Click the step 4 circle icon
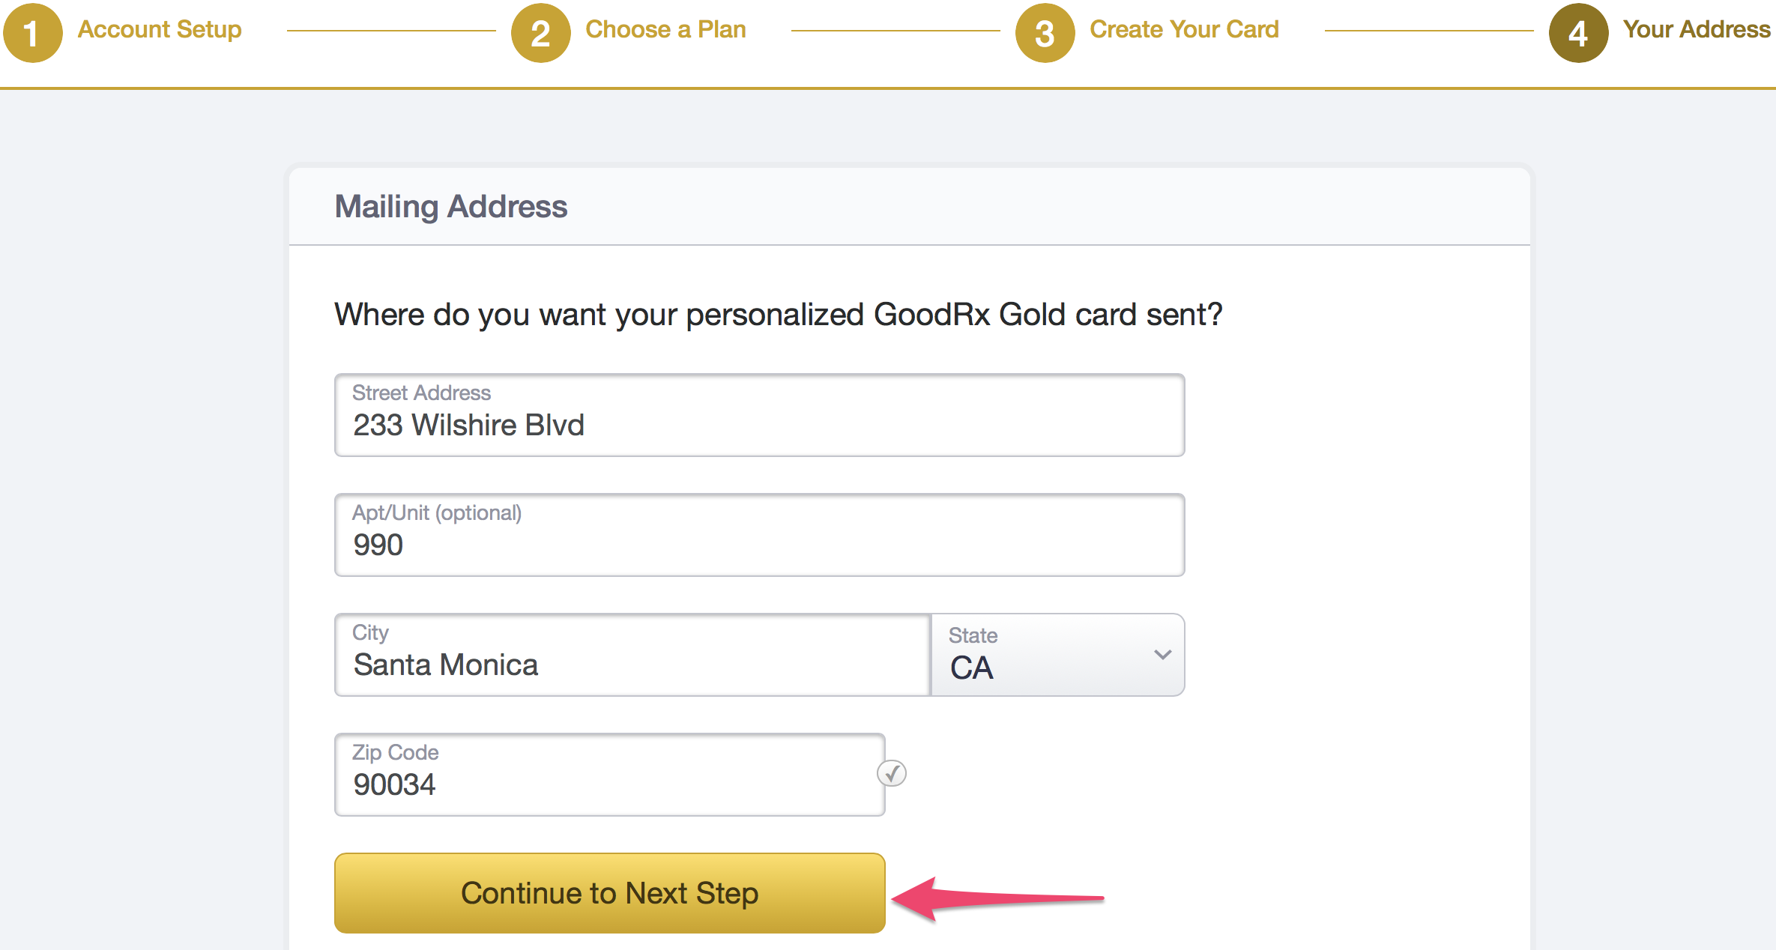The height and width of the screenshot is (950, 1776). click(x=1578, y=33)
